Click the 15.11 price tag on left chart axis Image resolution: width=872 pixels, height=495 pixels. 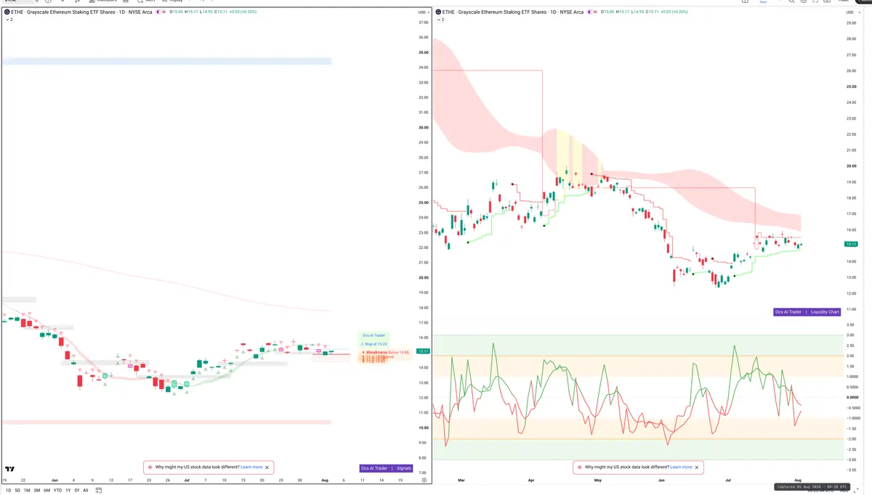click(x=424, y=351)
